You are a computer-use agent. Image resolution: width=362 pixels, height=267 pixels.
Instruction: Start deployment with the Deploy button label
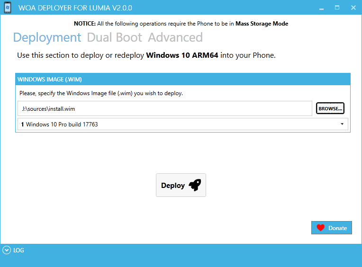click(x=173, y=186)
